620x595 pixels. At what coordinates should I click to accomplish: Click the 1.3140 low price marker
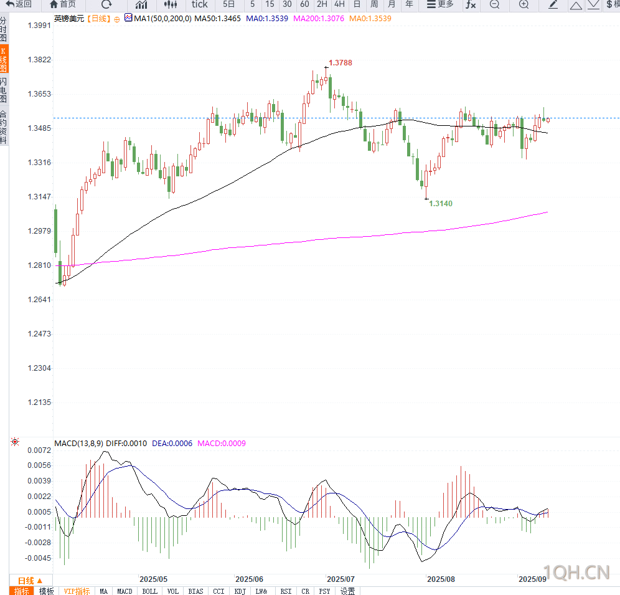[x=441, y=204]
